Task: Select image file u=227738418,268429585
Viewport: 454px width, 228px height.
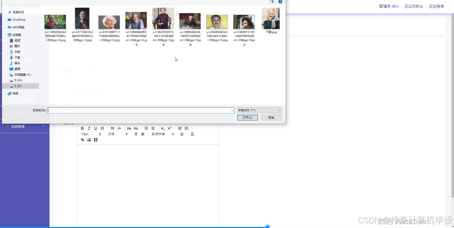Action: [82, 25]
